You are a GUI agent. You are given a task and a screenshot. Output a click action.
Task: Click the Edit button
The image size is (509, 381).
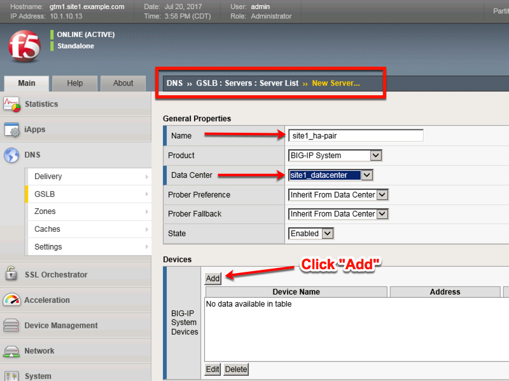click(x=213, y=370)
